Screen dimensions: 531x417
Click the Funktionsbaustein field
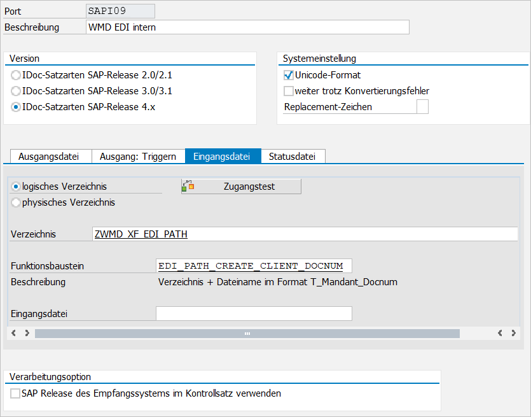(253, 265)
